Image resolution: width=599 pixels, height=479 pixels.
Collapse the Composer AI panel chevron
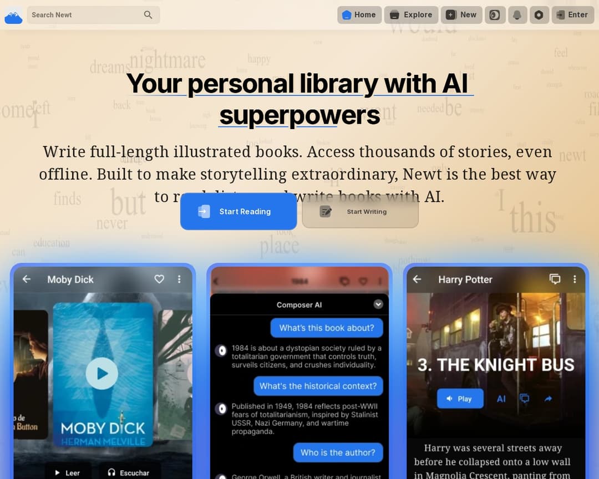coord(378,304)
